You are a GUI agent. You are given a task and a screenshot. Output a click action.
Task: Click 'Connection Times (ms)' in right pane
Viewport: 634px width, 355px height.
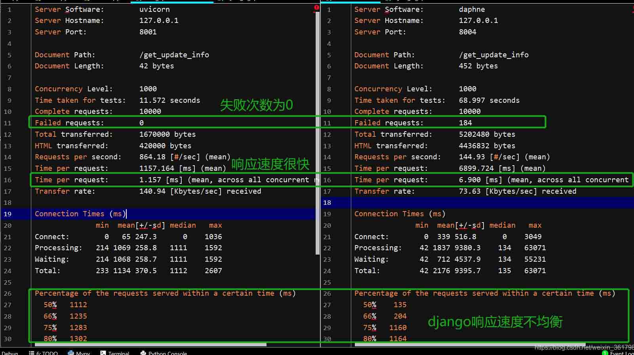(x=400, y=213)
